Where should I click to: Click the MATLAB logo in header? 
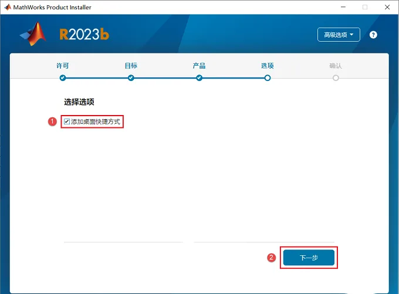coord(33,34)
